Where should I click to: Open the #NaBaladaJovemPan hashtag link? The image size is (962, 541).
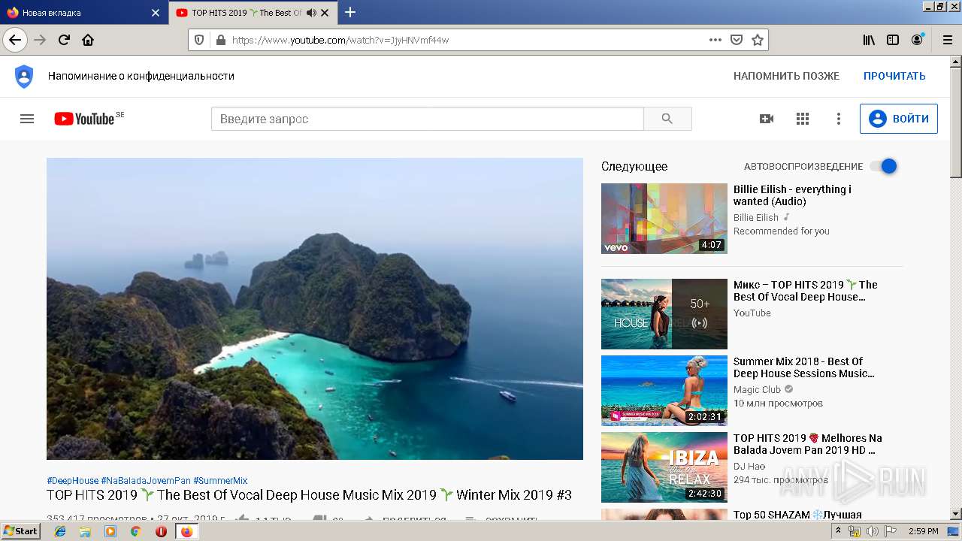coord(146,481)
